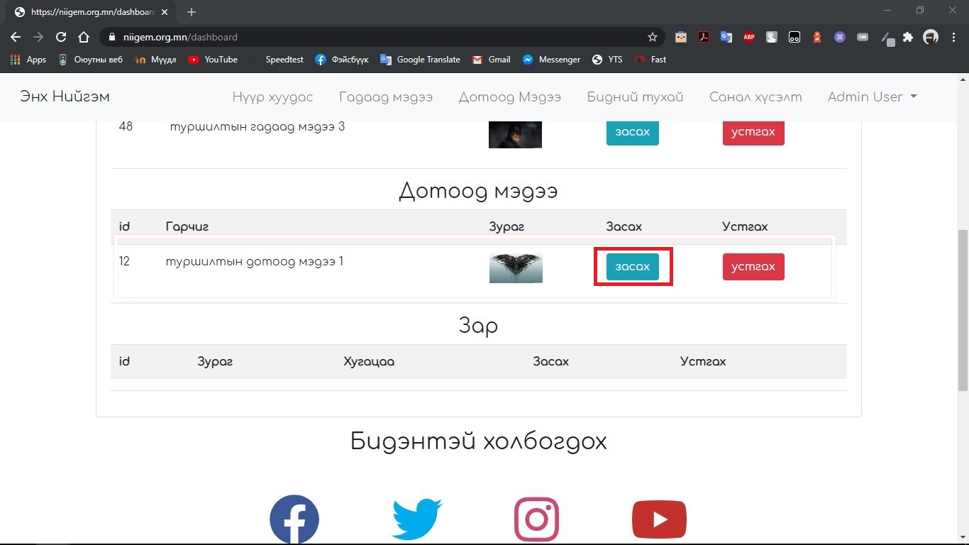Open the red YouTube play icon link

pos(659,519)
